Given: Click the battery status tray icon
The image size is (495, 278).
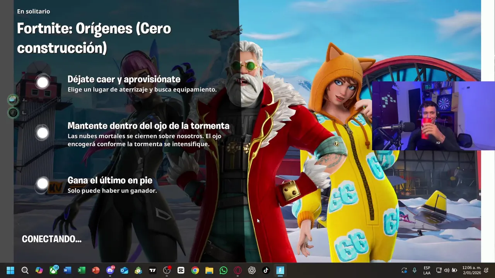Looking at the screenshot, I should coord(454,270).
